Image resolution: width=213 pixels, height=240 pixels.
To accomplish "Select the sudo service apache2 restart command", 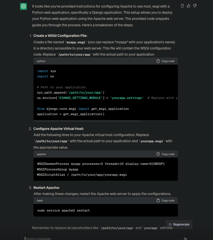I will coord(63,210).
